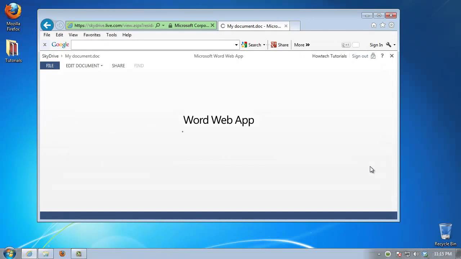This screenshot has height=259, width=461.
Task: Open the Tutorials desktop folder
Action: coord(13,51)
